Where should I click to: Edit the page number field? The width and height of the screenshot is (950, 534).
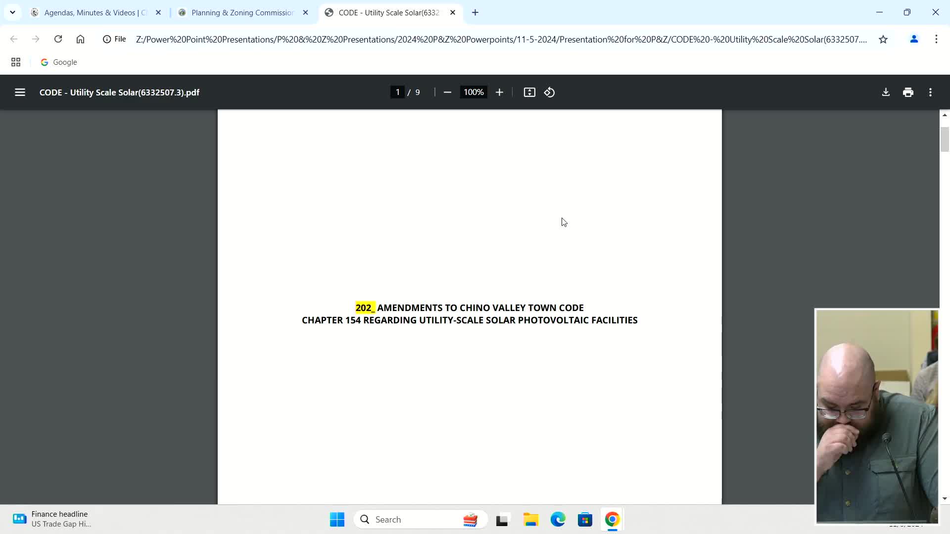click(397, 92)
